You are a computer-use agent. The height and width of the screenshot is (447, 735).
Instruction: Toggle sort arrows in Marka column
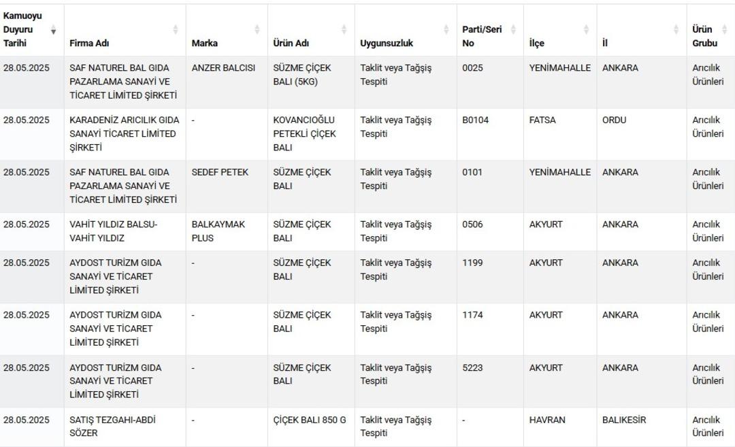pyautogui.click(x=257, y=30)
